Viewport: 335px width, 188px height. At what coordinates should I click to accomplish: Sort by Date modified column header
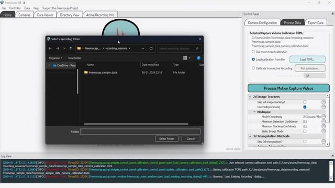[x=150, y=65]
